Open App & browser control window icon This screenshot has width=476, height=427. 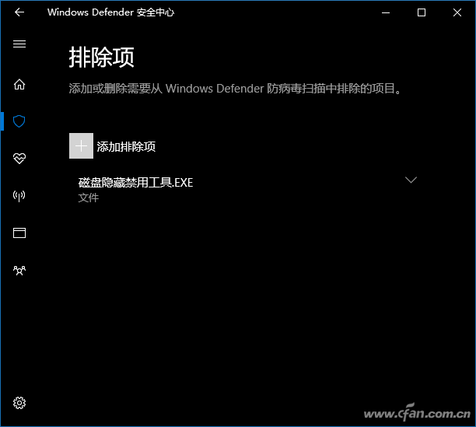tap(19, 233)
